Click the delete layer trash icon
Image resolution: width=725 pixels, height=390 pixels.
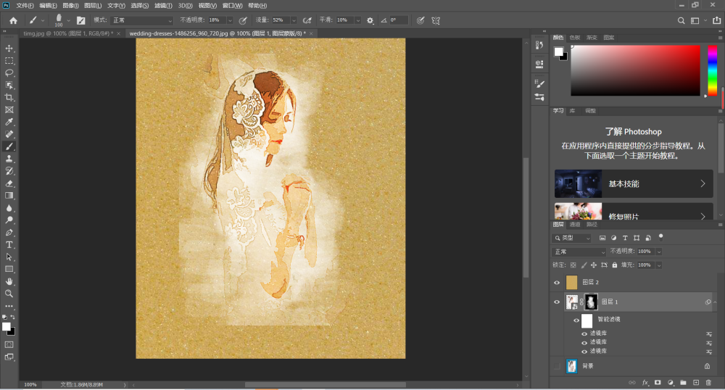(x=708, y=382)
